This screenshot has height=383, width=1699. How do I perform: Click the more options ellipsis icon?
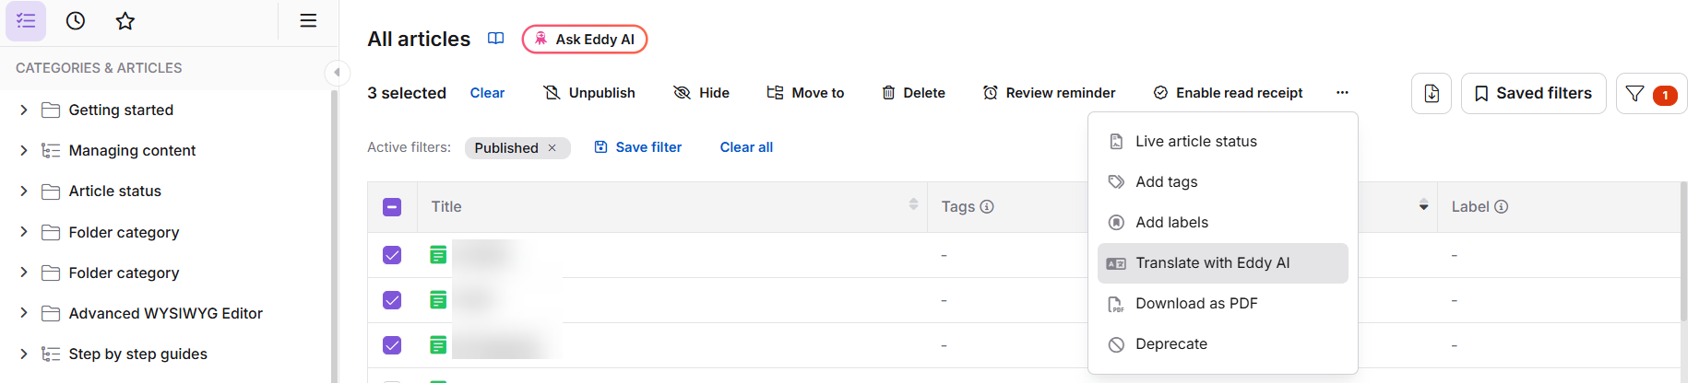tap(1342, 92)
